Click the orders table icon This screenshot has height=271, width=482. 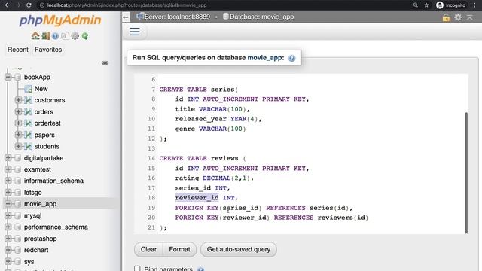(28, 112)
